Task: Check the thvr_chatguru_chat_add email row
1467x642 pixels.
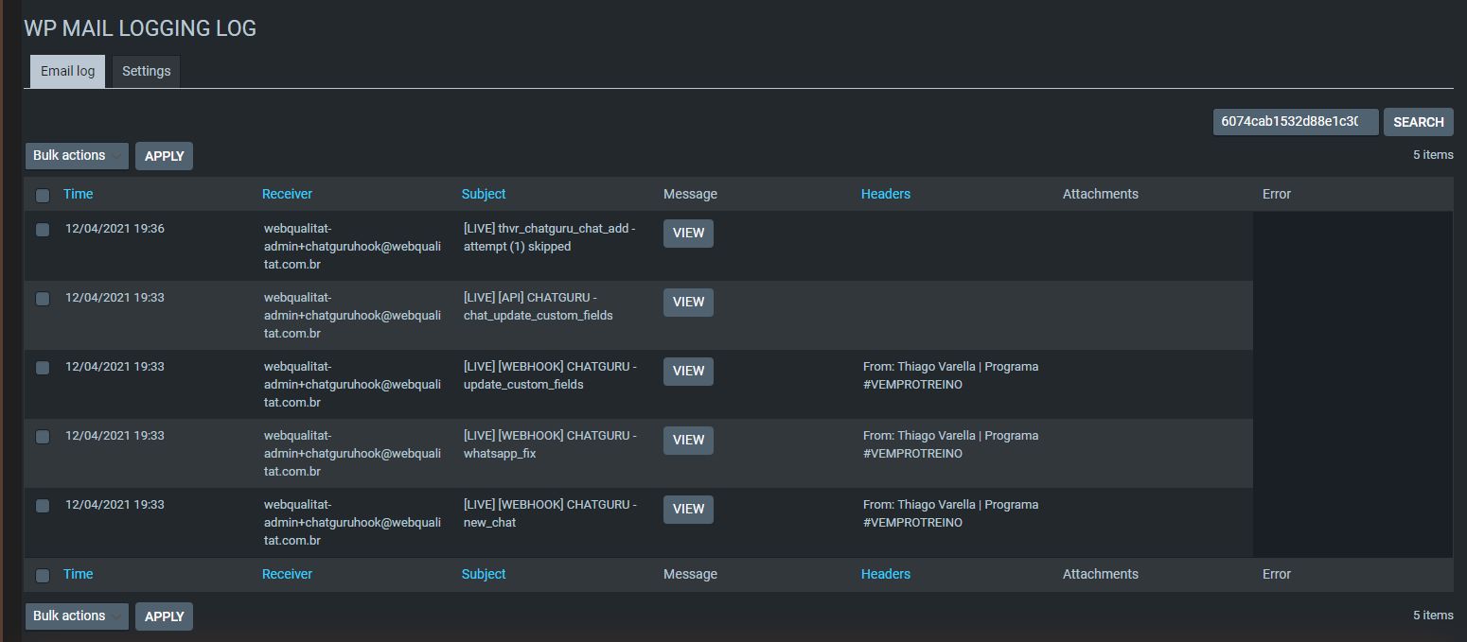Action: pos(43,230)
